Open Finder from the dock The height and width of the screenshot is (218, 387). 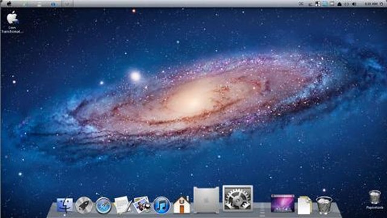click(x=65, y=205)
